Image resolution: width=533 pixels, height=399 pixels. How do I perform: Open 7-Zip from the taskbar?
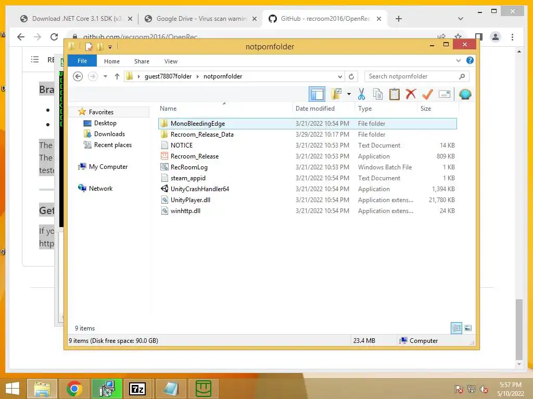tap(137, 389)
